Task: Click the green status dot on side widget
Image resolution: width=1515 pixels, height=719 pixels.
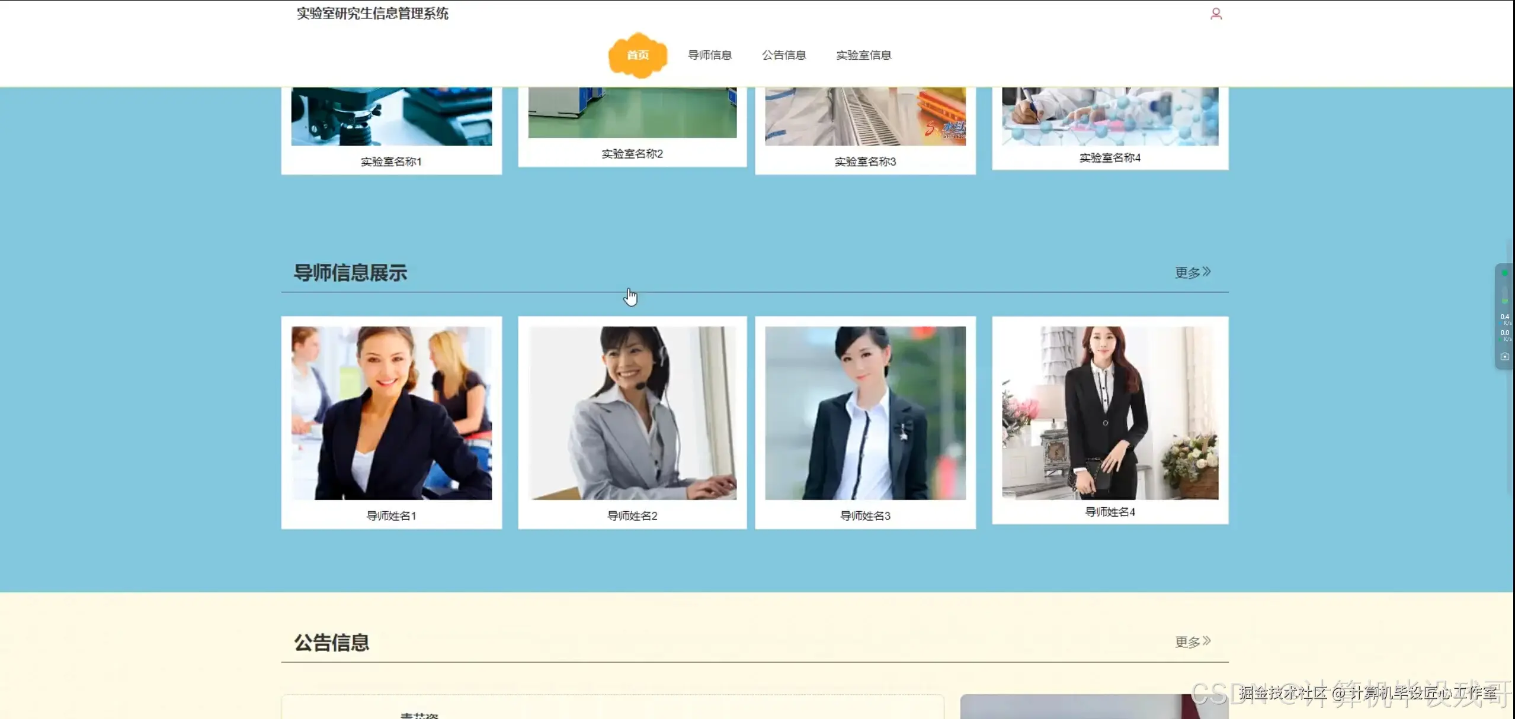Action: coord(1505,273)
